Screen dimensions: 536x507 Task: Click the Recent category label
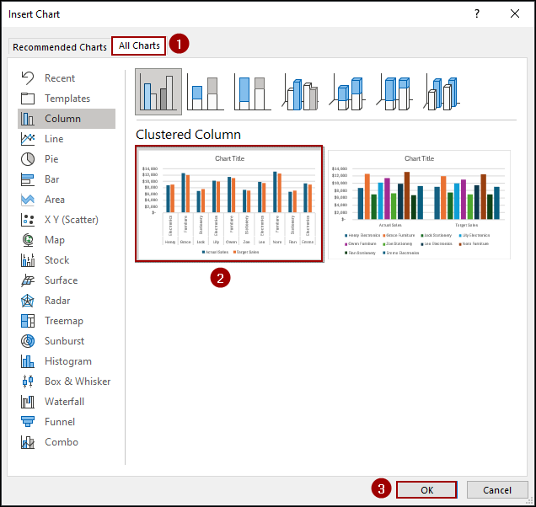tap(60, 78)
